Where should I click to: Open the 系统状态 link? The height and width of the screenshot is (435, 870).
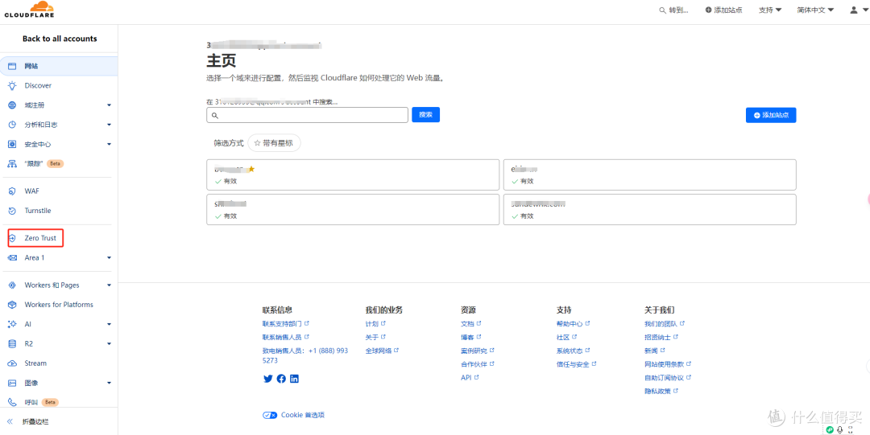tap(573, 351)
